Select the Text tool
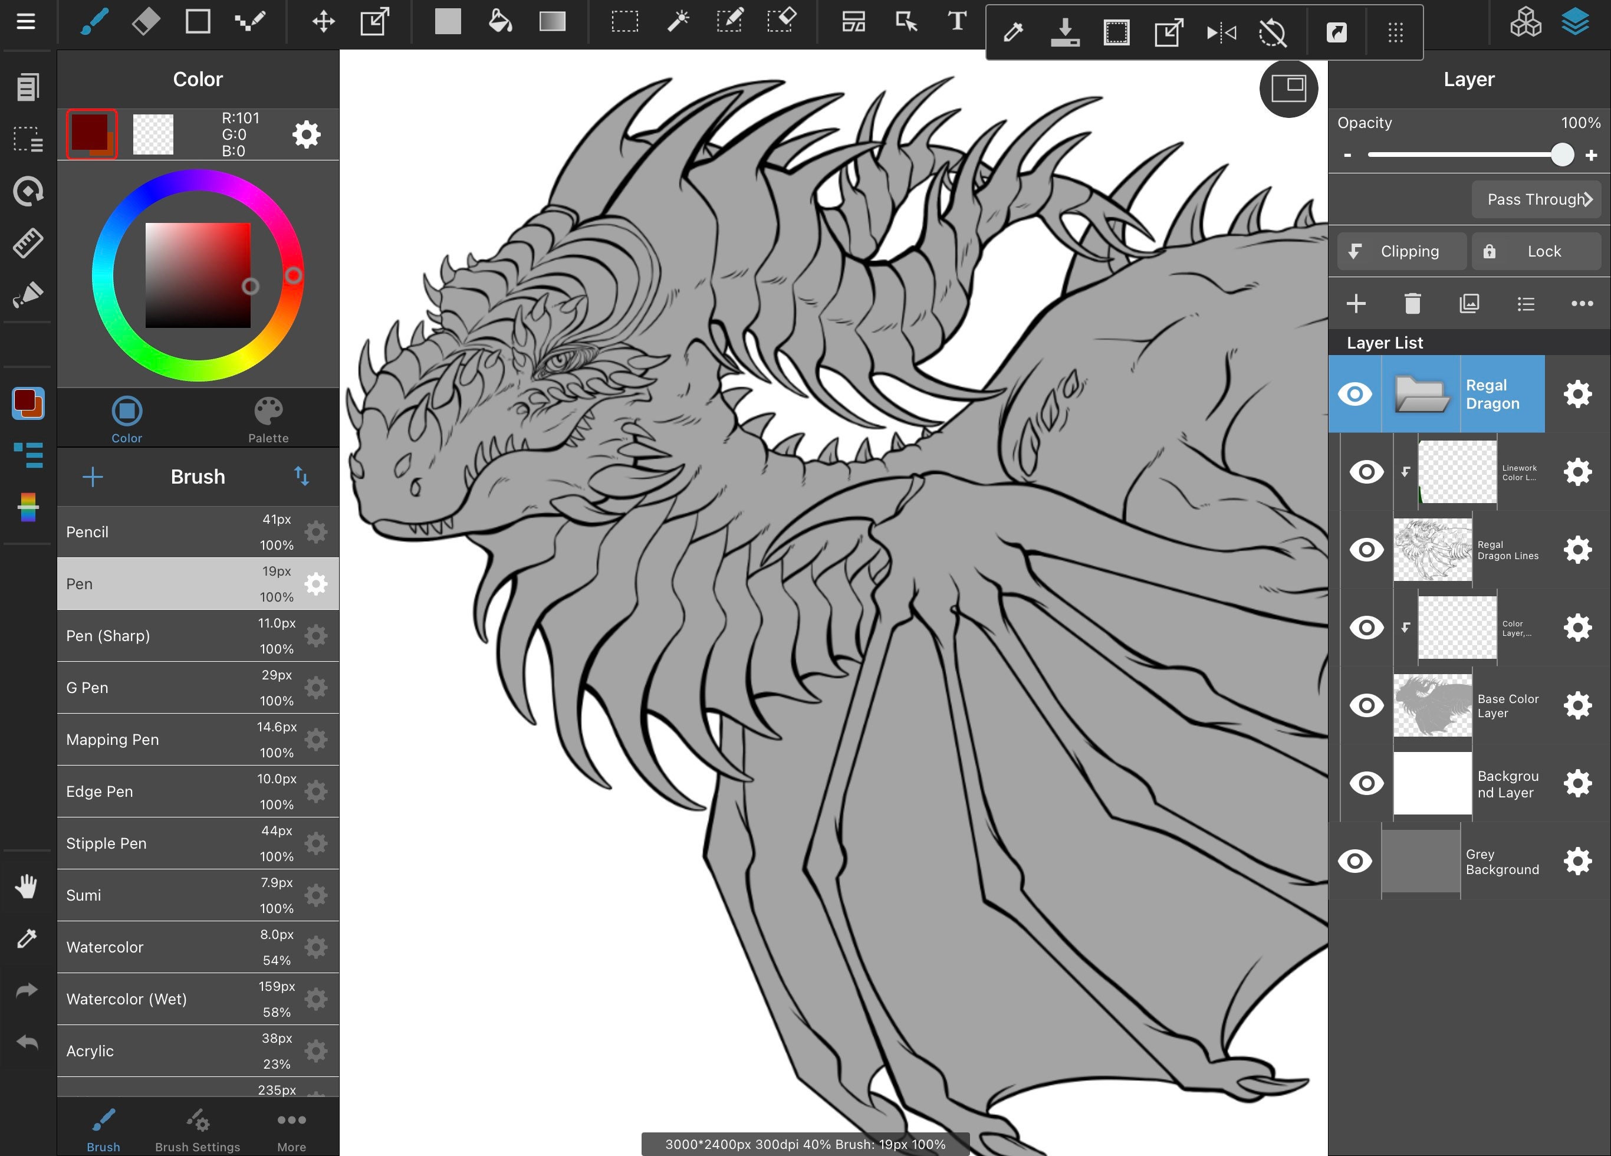This screenshot has height=1156, width=1611. pos(957,22)
